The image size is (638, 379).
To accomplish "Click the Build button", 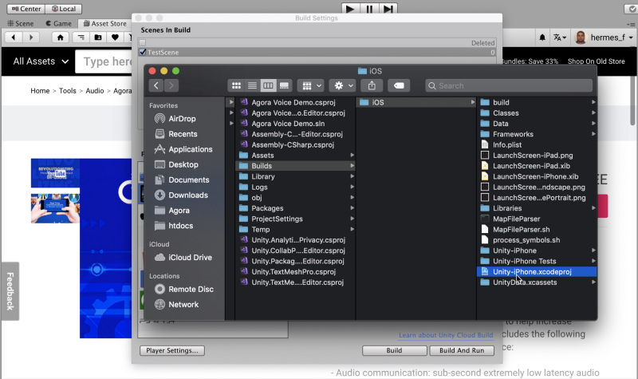I will click(x=394, y=350).
